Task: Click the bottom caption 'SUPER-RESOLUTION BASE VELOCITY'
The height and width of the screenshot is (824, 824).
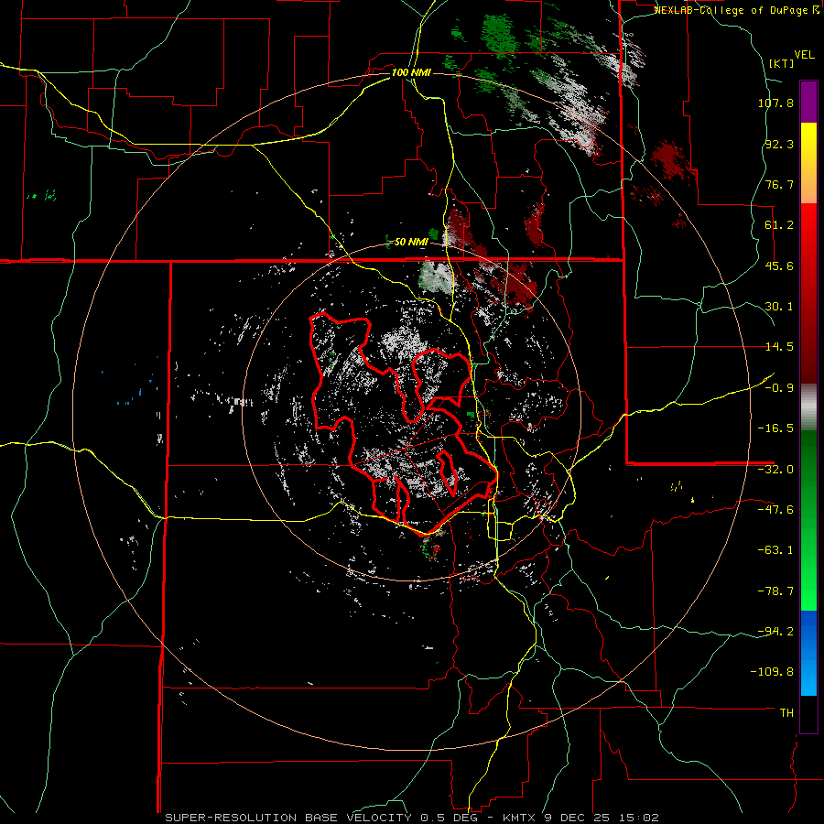Action: pos(288,818)
